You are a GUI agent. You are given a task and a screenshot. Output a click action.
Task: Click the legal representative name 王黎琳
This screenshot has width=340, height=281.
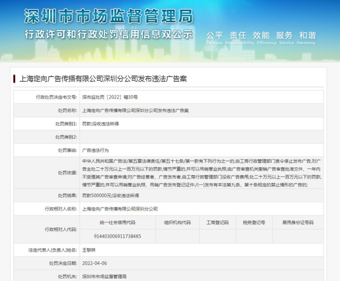(89, 250)
